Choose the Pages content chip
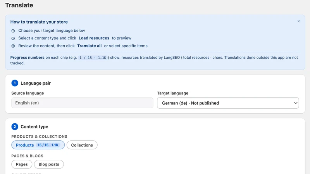This screenshot has width=310, height=174. [x=22, y=164]
